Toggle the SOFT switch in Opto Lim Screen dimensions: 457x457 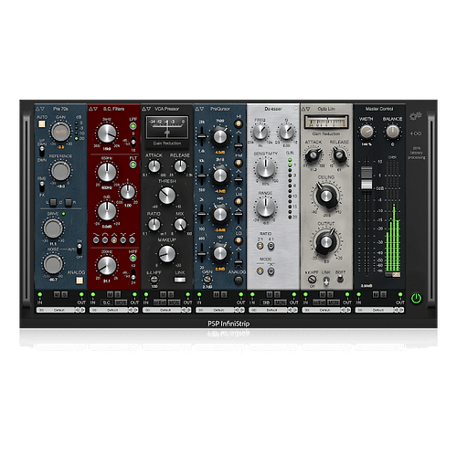[340, 279]
